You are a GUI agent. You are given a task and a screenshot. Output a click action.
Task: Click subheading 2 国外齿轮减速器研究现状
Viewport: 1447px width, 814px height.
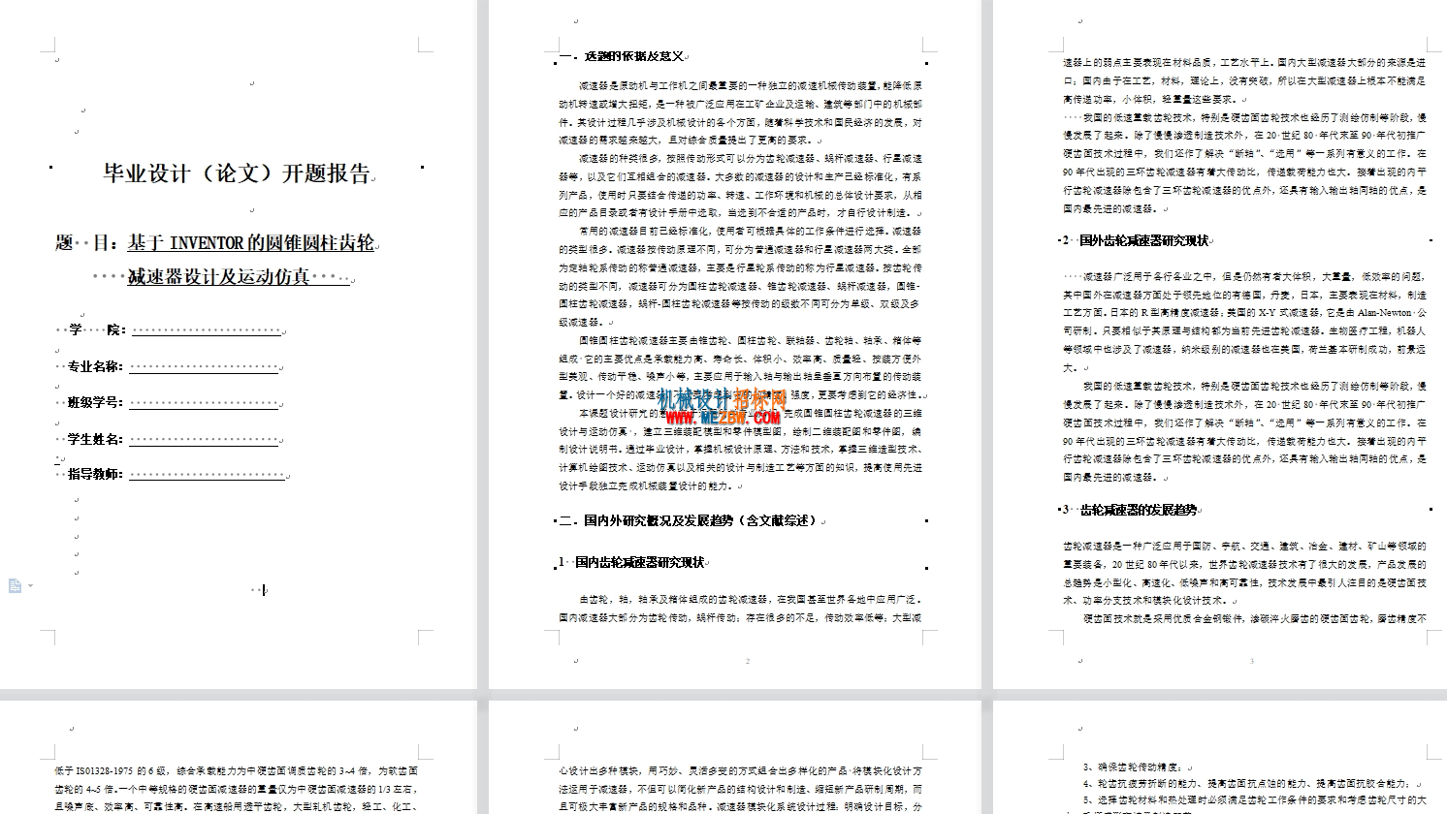coord(1136,239)
